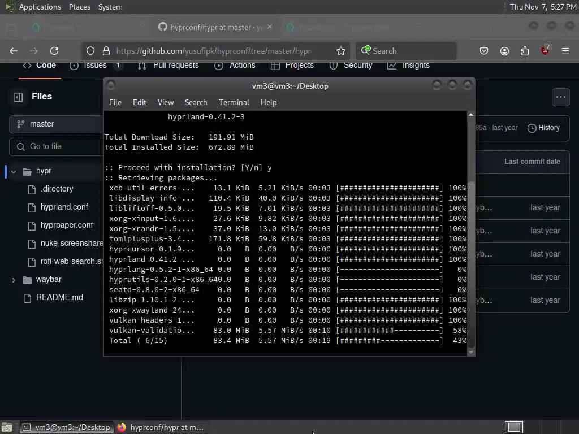Open the terminal Help menu
Image resolution: width=579 pixels, height=434 pixels.
click(x=269, y=103)
